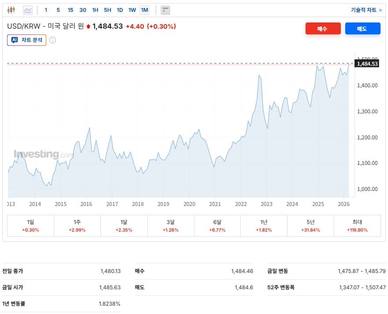This screenshot has height=314, width=388.
Task: Click the Investing.com watermark logo
Action: [x=43, y=155]
